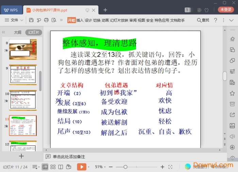Open the picture sidebar icon
This screenshot has width=238, height=172.
232,125
